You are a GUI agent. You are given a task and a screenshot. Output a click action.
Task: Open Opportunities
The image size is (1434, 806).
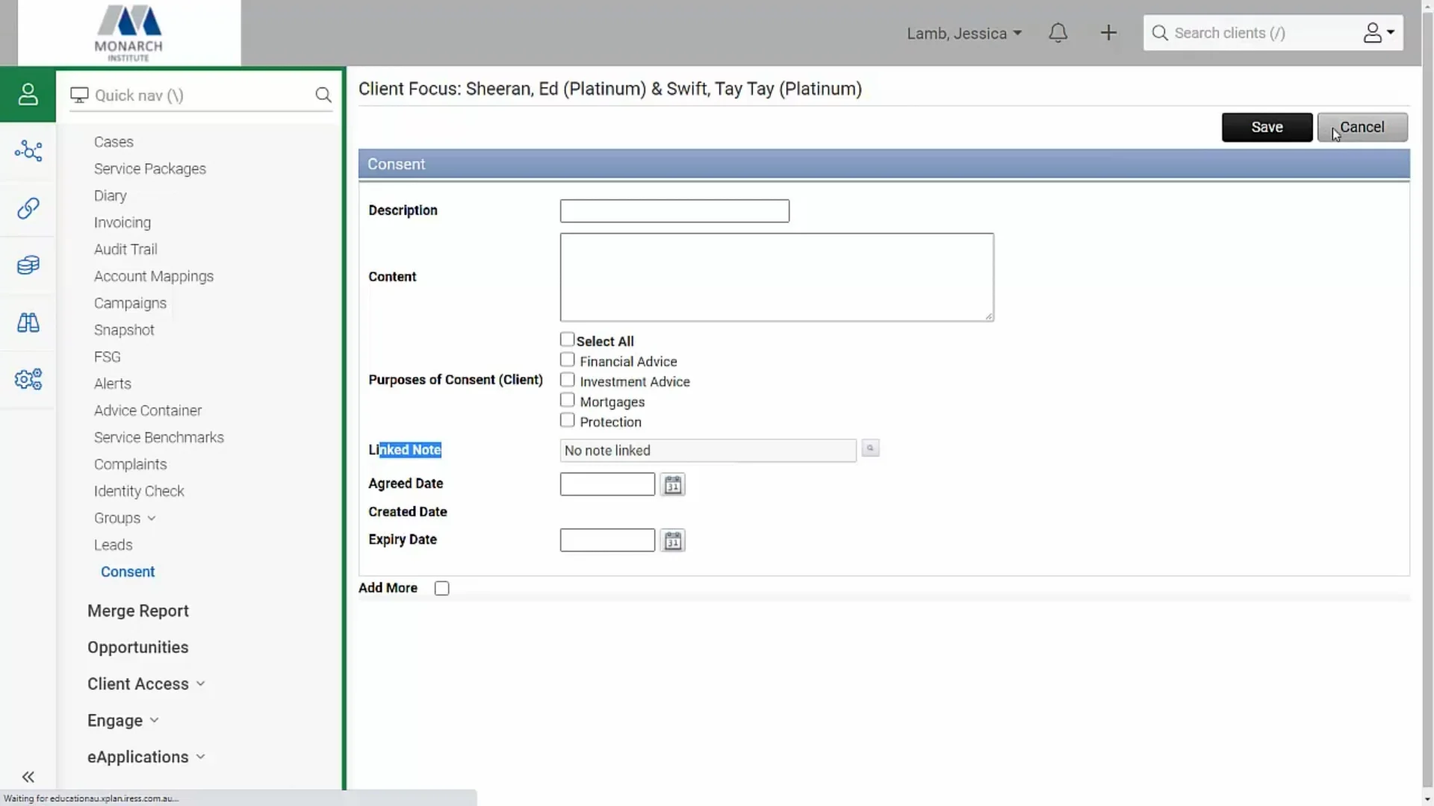[138, 648]
